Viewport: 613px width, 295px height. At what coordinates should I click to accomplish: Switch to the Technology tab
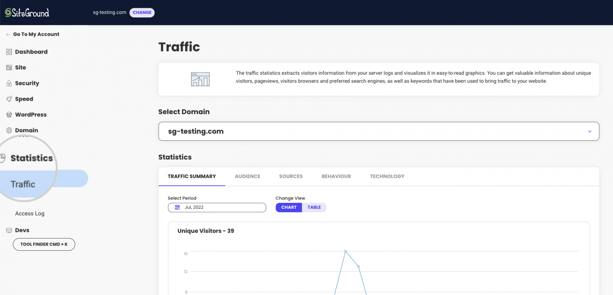[x=387, y=176]
